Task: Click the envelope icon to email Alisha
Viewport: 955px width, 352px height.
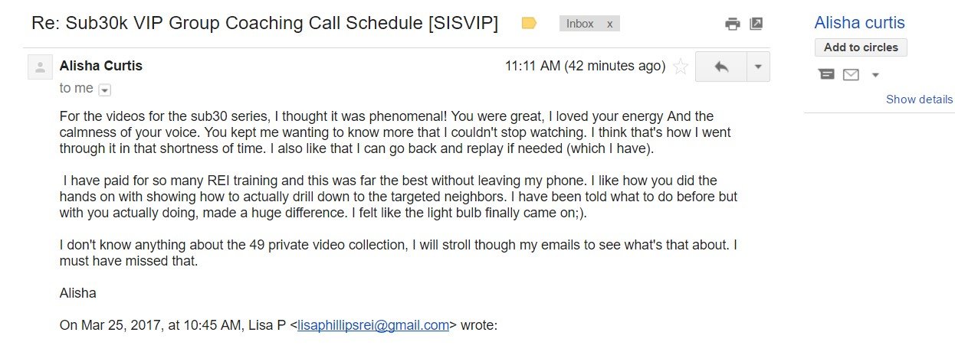Action: (x=851, y=74)
